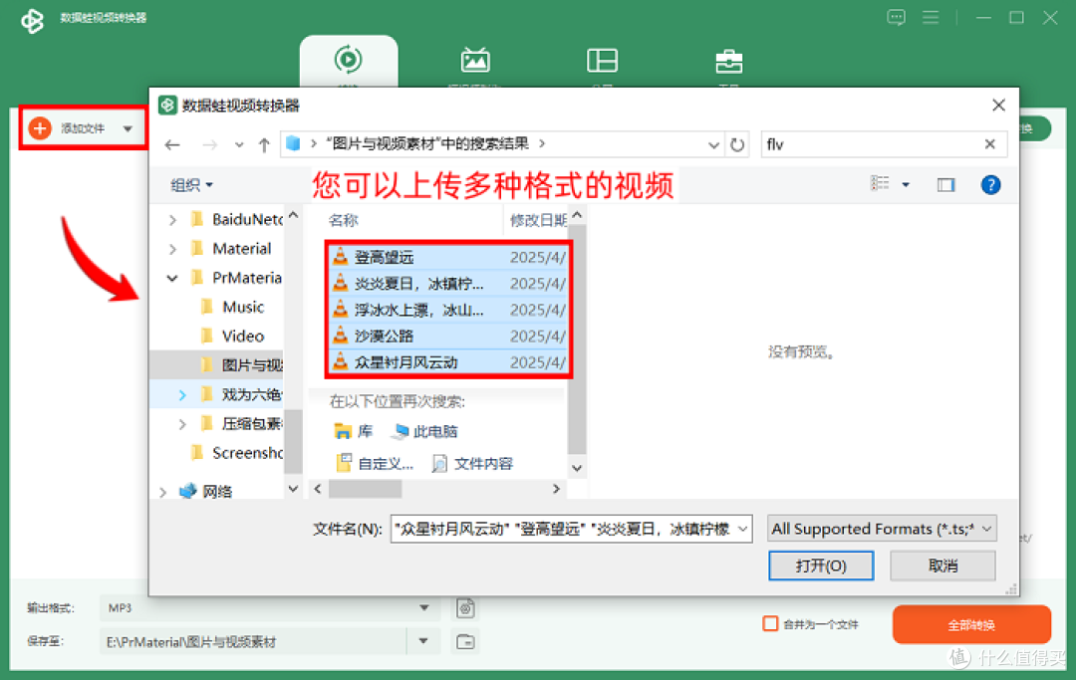Expand the Add Files dropdown arrow
Screen dimensions: 1076x680
click(128, 128)
